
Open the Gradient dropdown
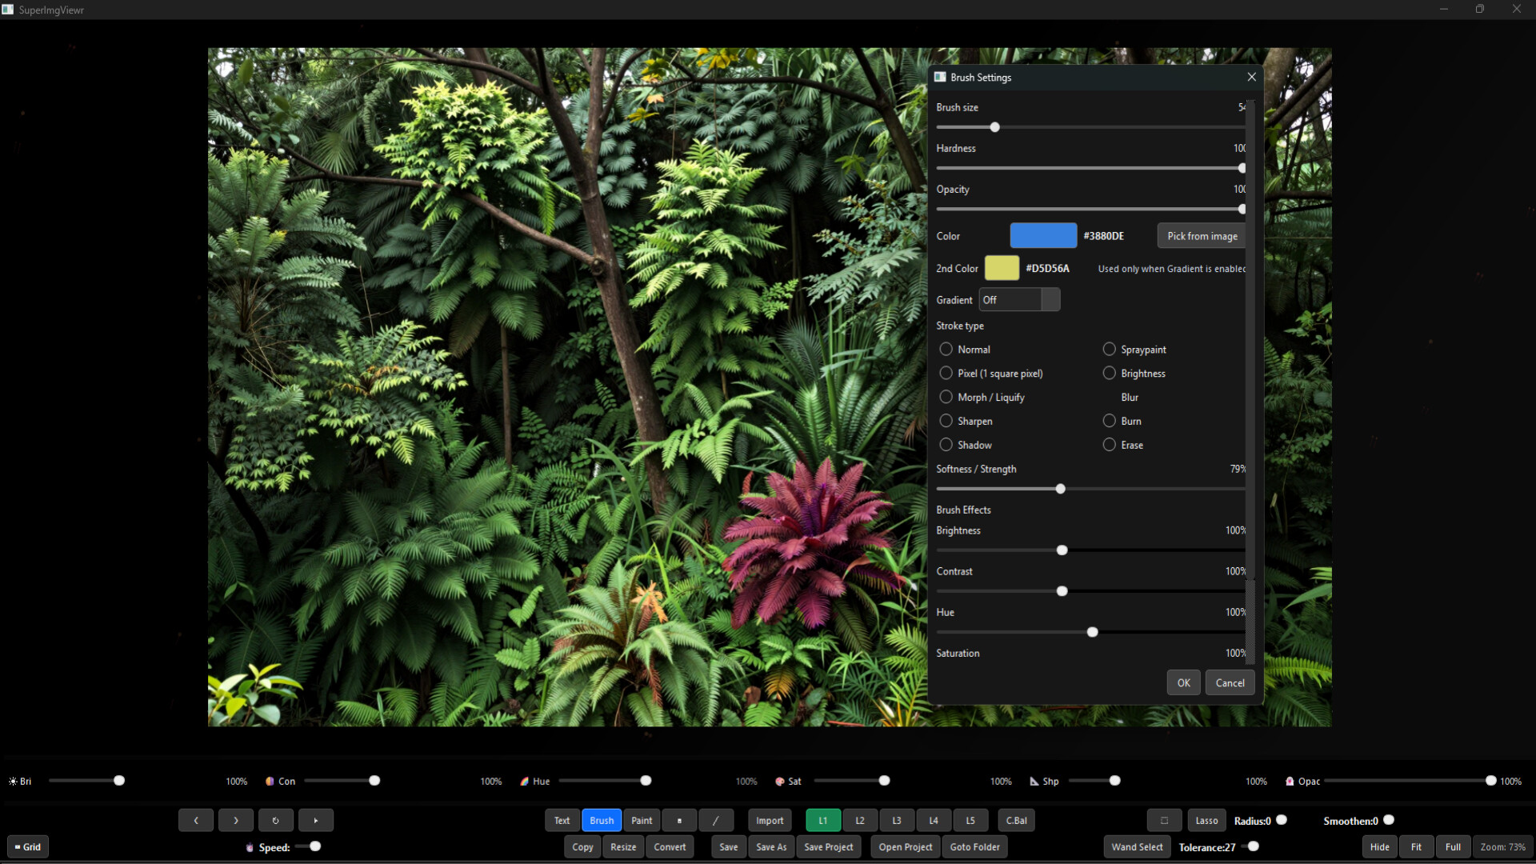[1019, 300]
